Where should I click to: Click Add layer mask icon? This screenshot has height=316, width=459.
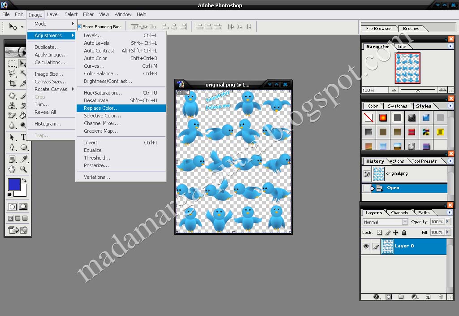389,297
